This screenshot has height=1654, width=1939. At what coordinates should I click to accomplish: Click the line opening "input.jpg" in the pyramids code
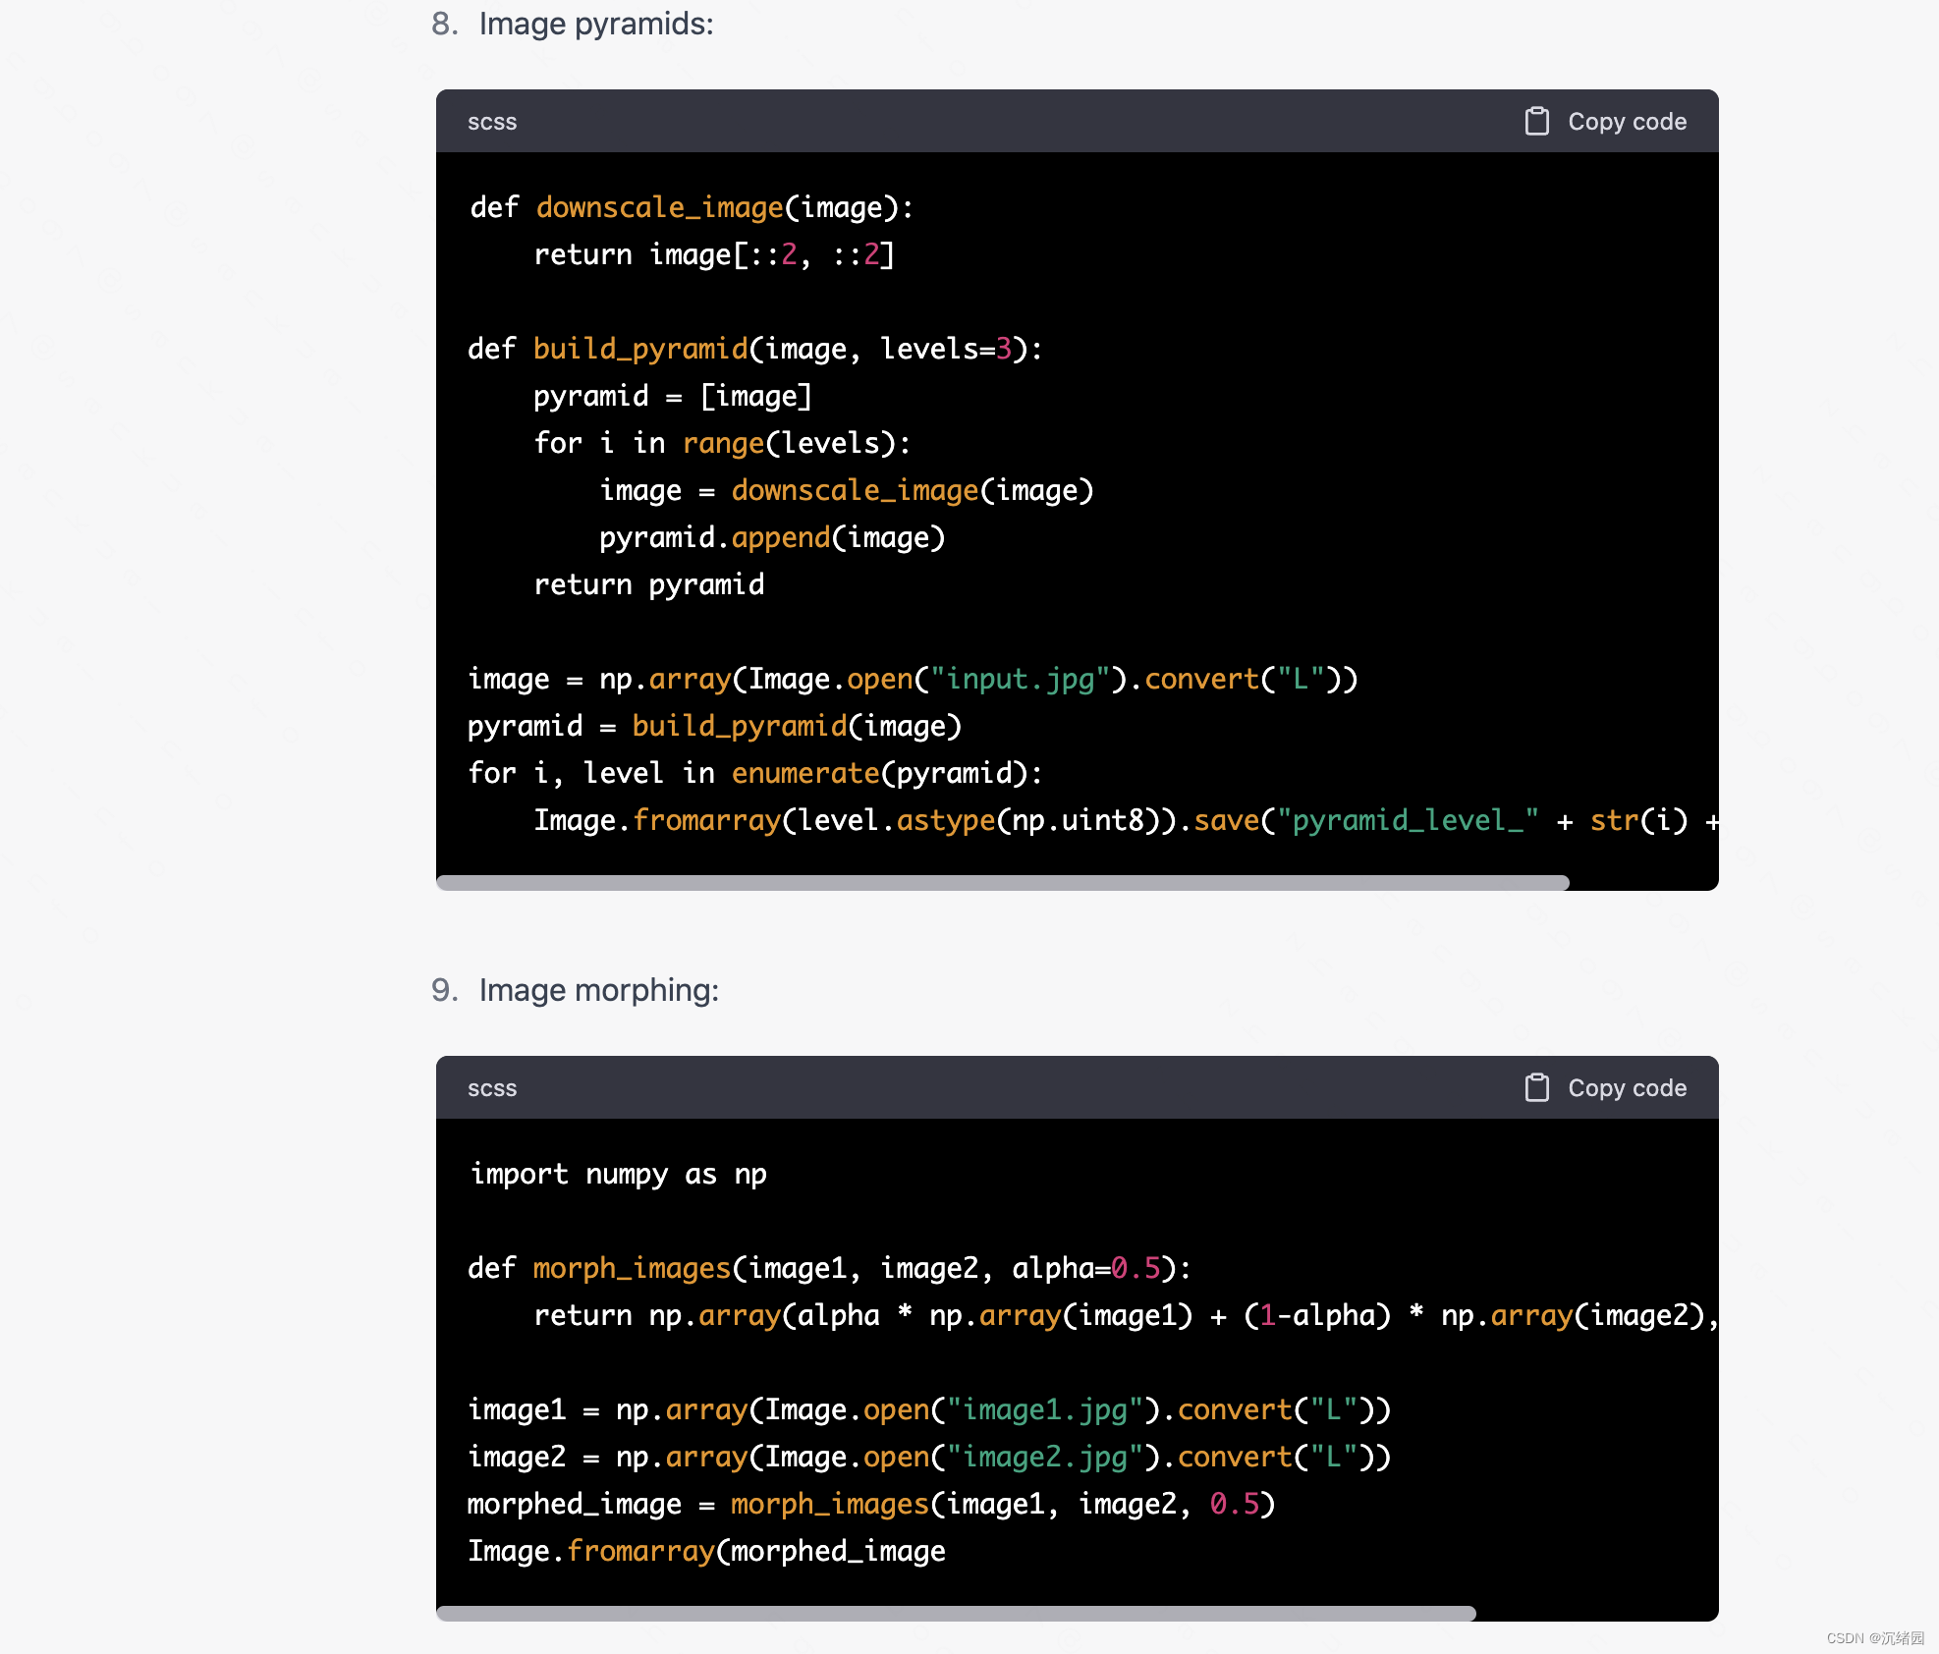[x=914, y=679]
